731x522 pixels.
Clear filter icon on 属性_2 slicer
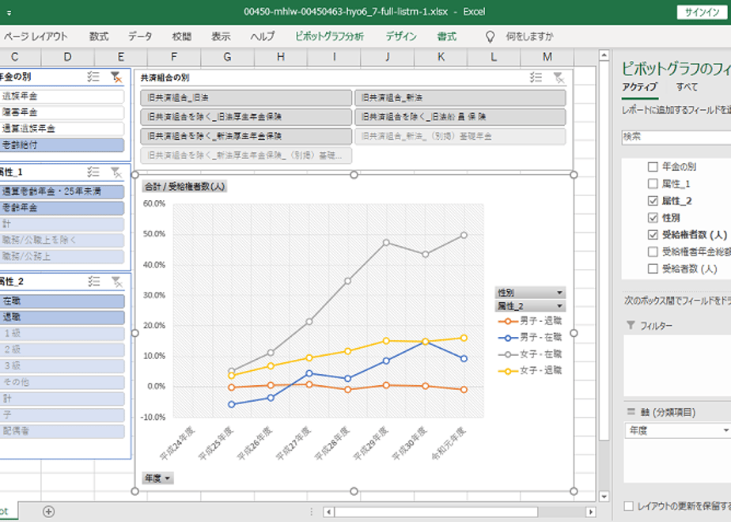[x=116, y=282]
